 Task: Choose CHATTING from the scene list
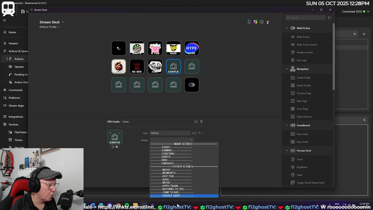coord(184,154)
